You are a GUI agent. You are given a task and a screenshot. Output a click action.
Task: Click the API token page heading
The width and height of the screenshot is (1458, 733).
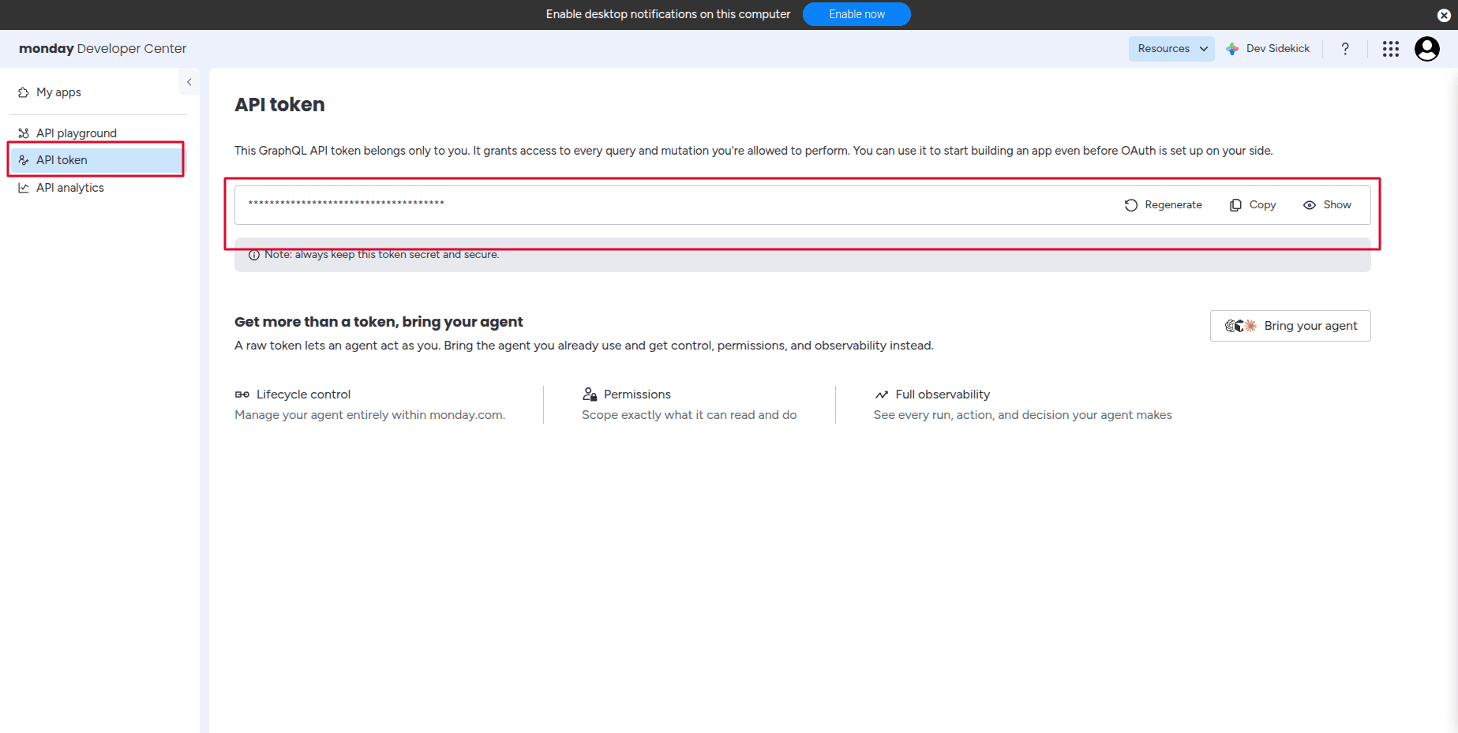279,105
